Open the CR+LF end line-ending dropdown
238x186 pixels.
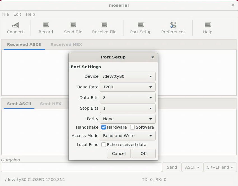pyautogui.click(x=220, y=167)
